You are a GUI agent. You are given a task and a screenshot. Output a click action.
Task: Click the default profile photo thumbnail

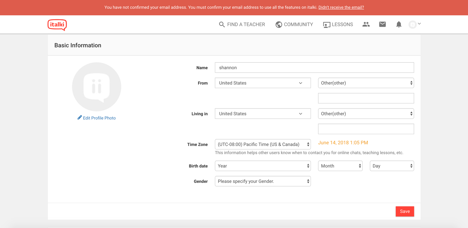tap(97, 87)
